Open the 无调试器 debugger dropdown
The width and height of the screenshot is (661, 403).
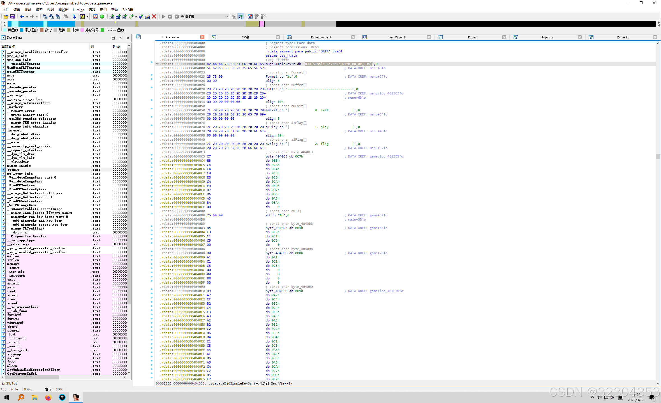point(227,17)
